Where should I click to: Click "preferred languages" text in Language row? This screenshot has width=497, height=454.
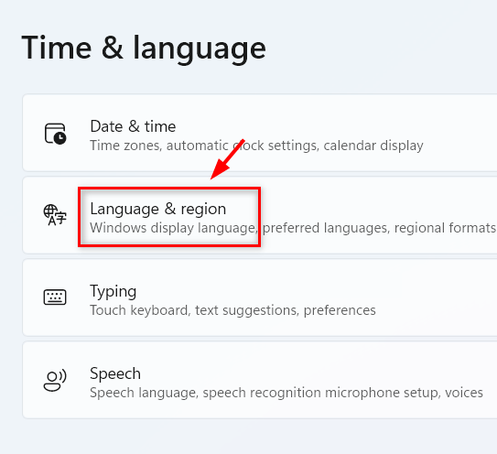pos(326,228)
